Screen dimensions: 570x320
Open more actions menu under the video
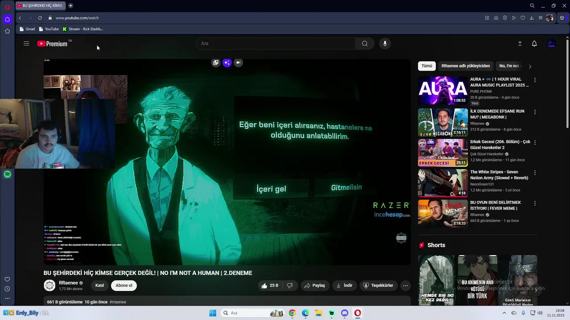pyautogui.click(x=405, y=285)
